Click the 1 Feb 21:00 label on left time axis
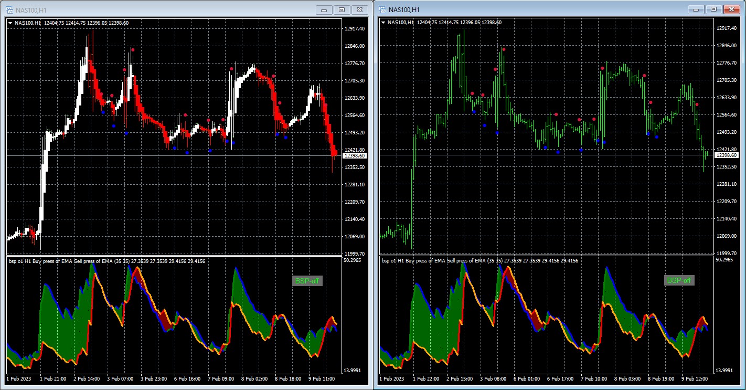 (x=53, y=378)
